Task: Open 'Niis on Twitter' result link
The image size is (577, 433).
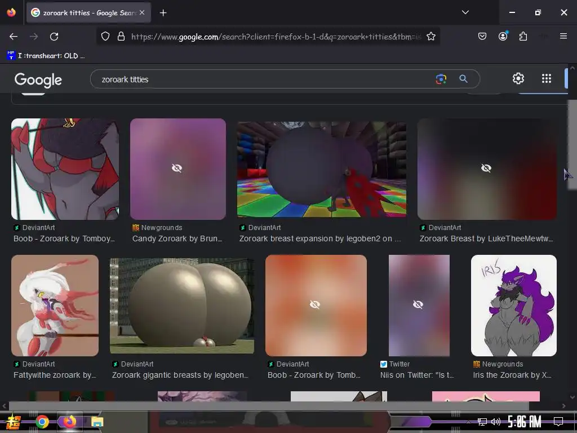Action: (417, 375)
